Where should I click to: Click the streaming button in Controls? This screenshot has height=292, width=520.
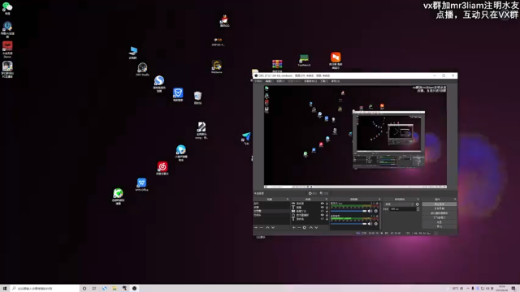(439, 204)
